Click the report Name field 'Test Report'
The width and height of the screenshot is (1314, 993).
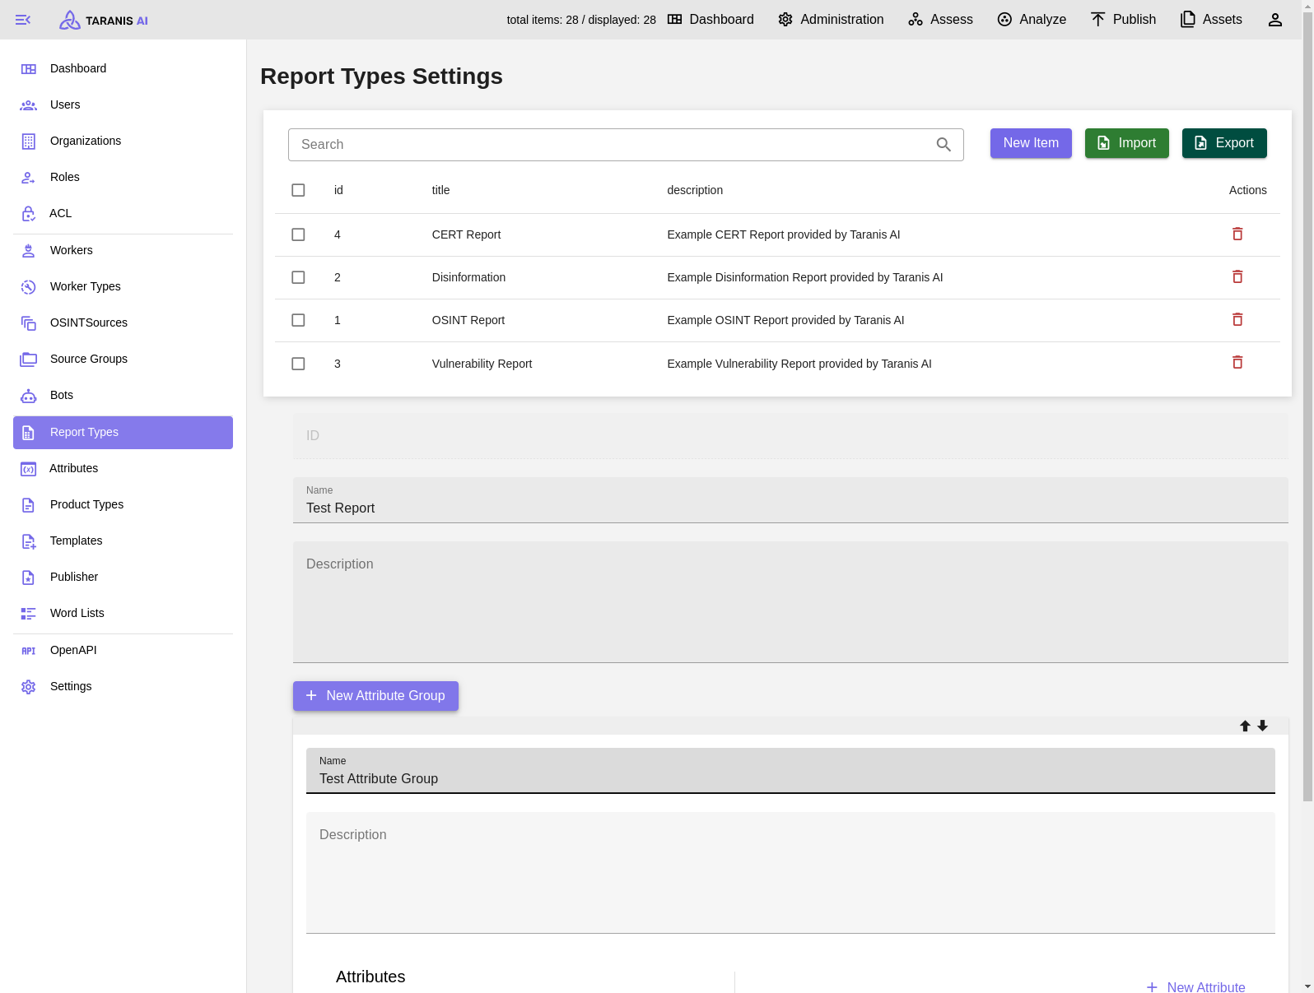(790, 500)
